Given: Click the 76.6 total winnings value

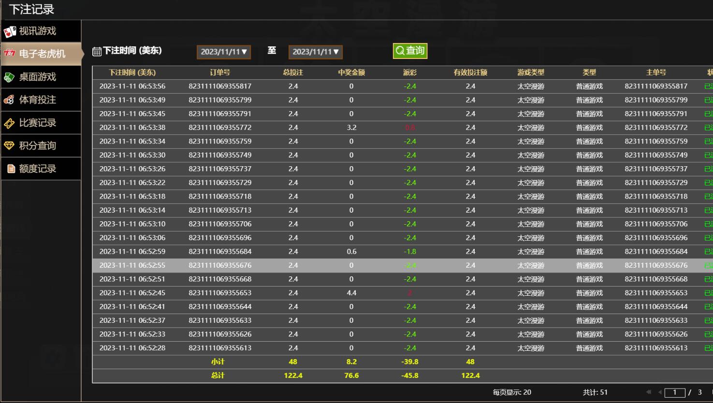Looking at the screenshot, I should [x=351, y=375].
